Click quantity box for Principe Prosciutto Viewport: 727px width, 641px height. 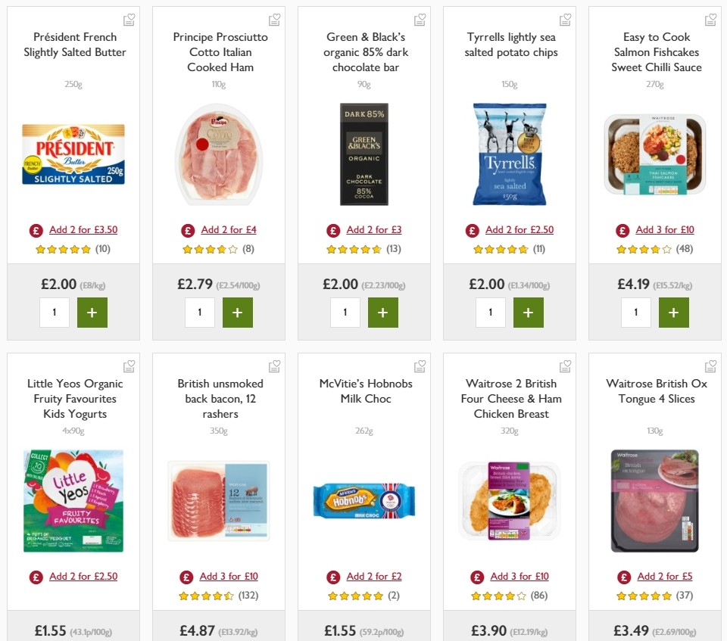(200, 312)
